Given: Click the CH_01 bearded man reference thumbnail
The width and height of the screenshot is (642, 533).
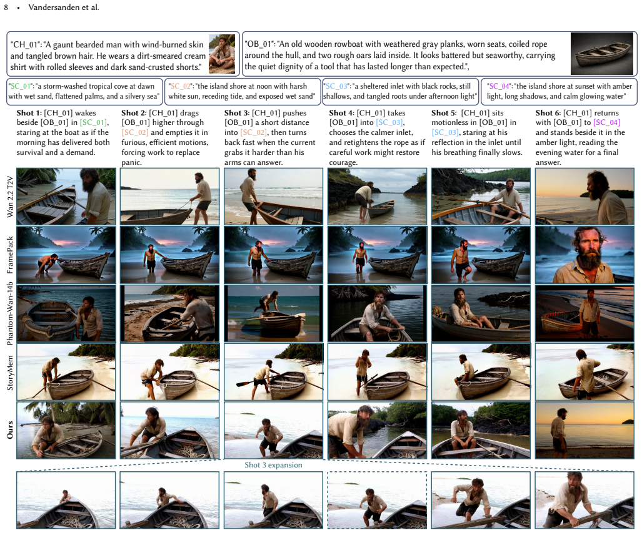Looking at the screenshot, I should pos(222,54).
